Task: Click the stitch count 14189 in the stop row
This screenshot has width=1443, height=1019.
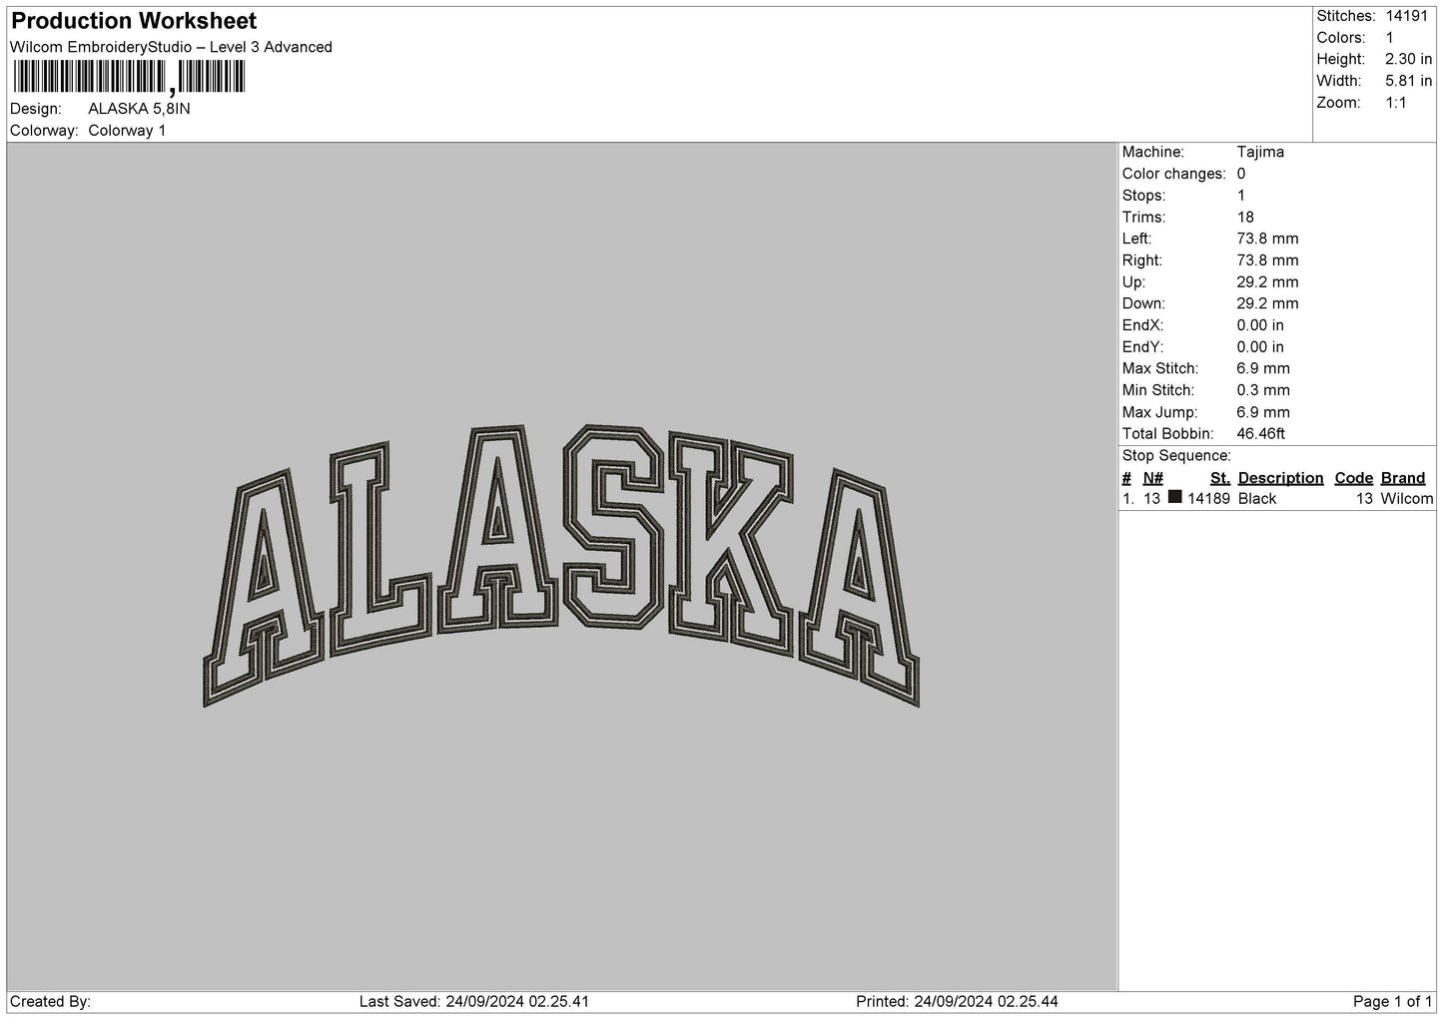Action: (x=1208, y=499)
